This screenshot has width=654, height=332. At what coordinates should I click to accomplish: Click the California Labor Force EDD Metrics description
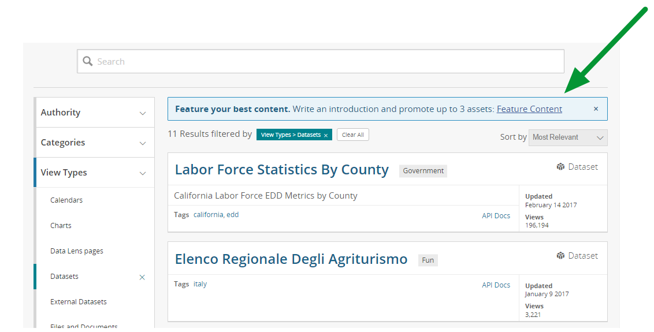[x=266, y=196]
